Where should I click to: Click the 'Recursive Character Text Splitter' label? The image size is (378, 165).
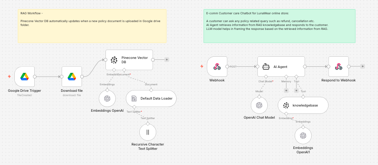point(148,146)
